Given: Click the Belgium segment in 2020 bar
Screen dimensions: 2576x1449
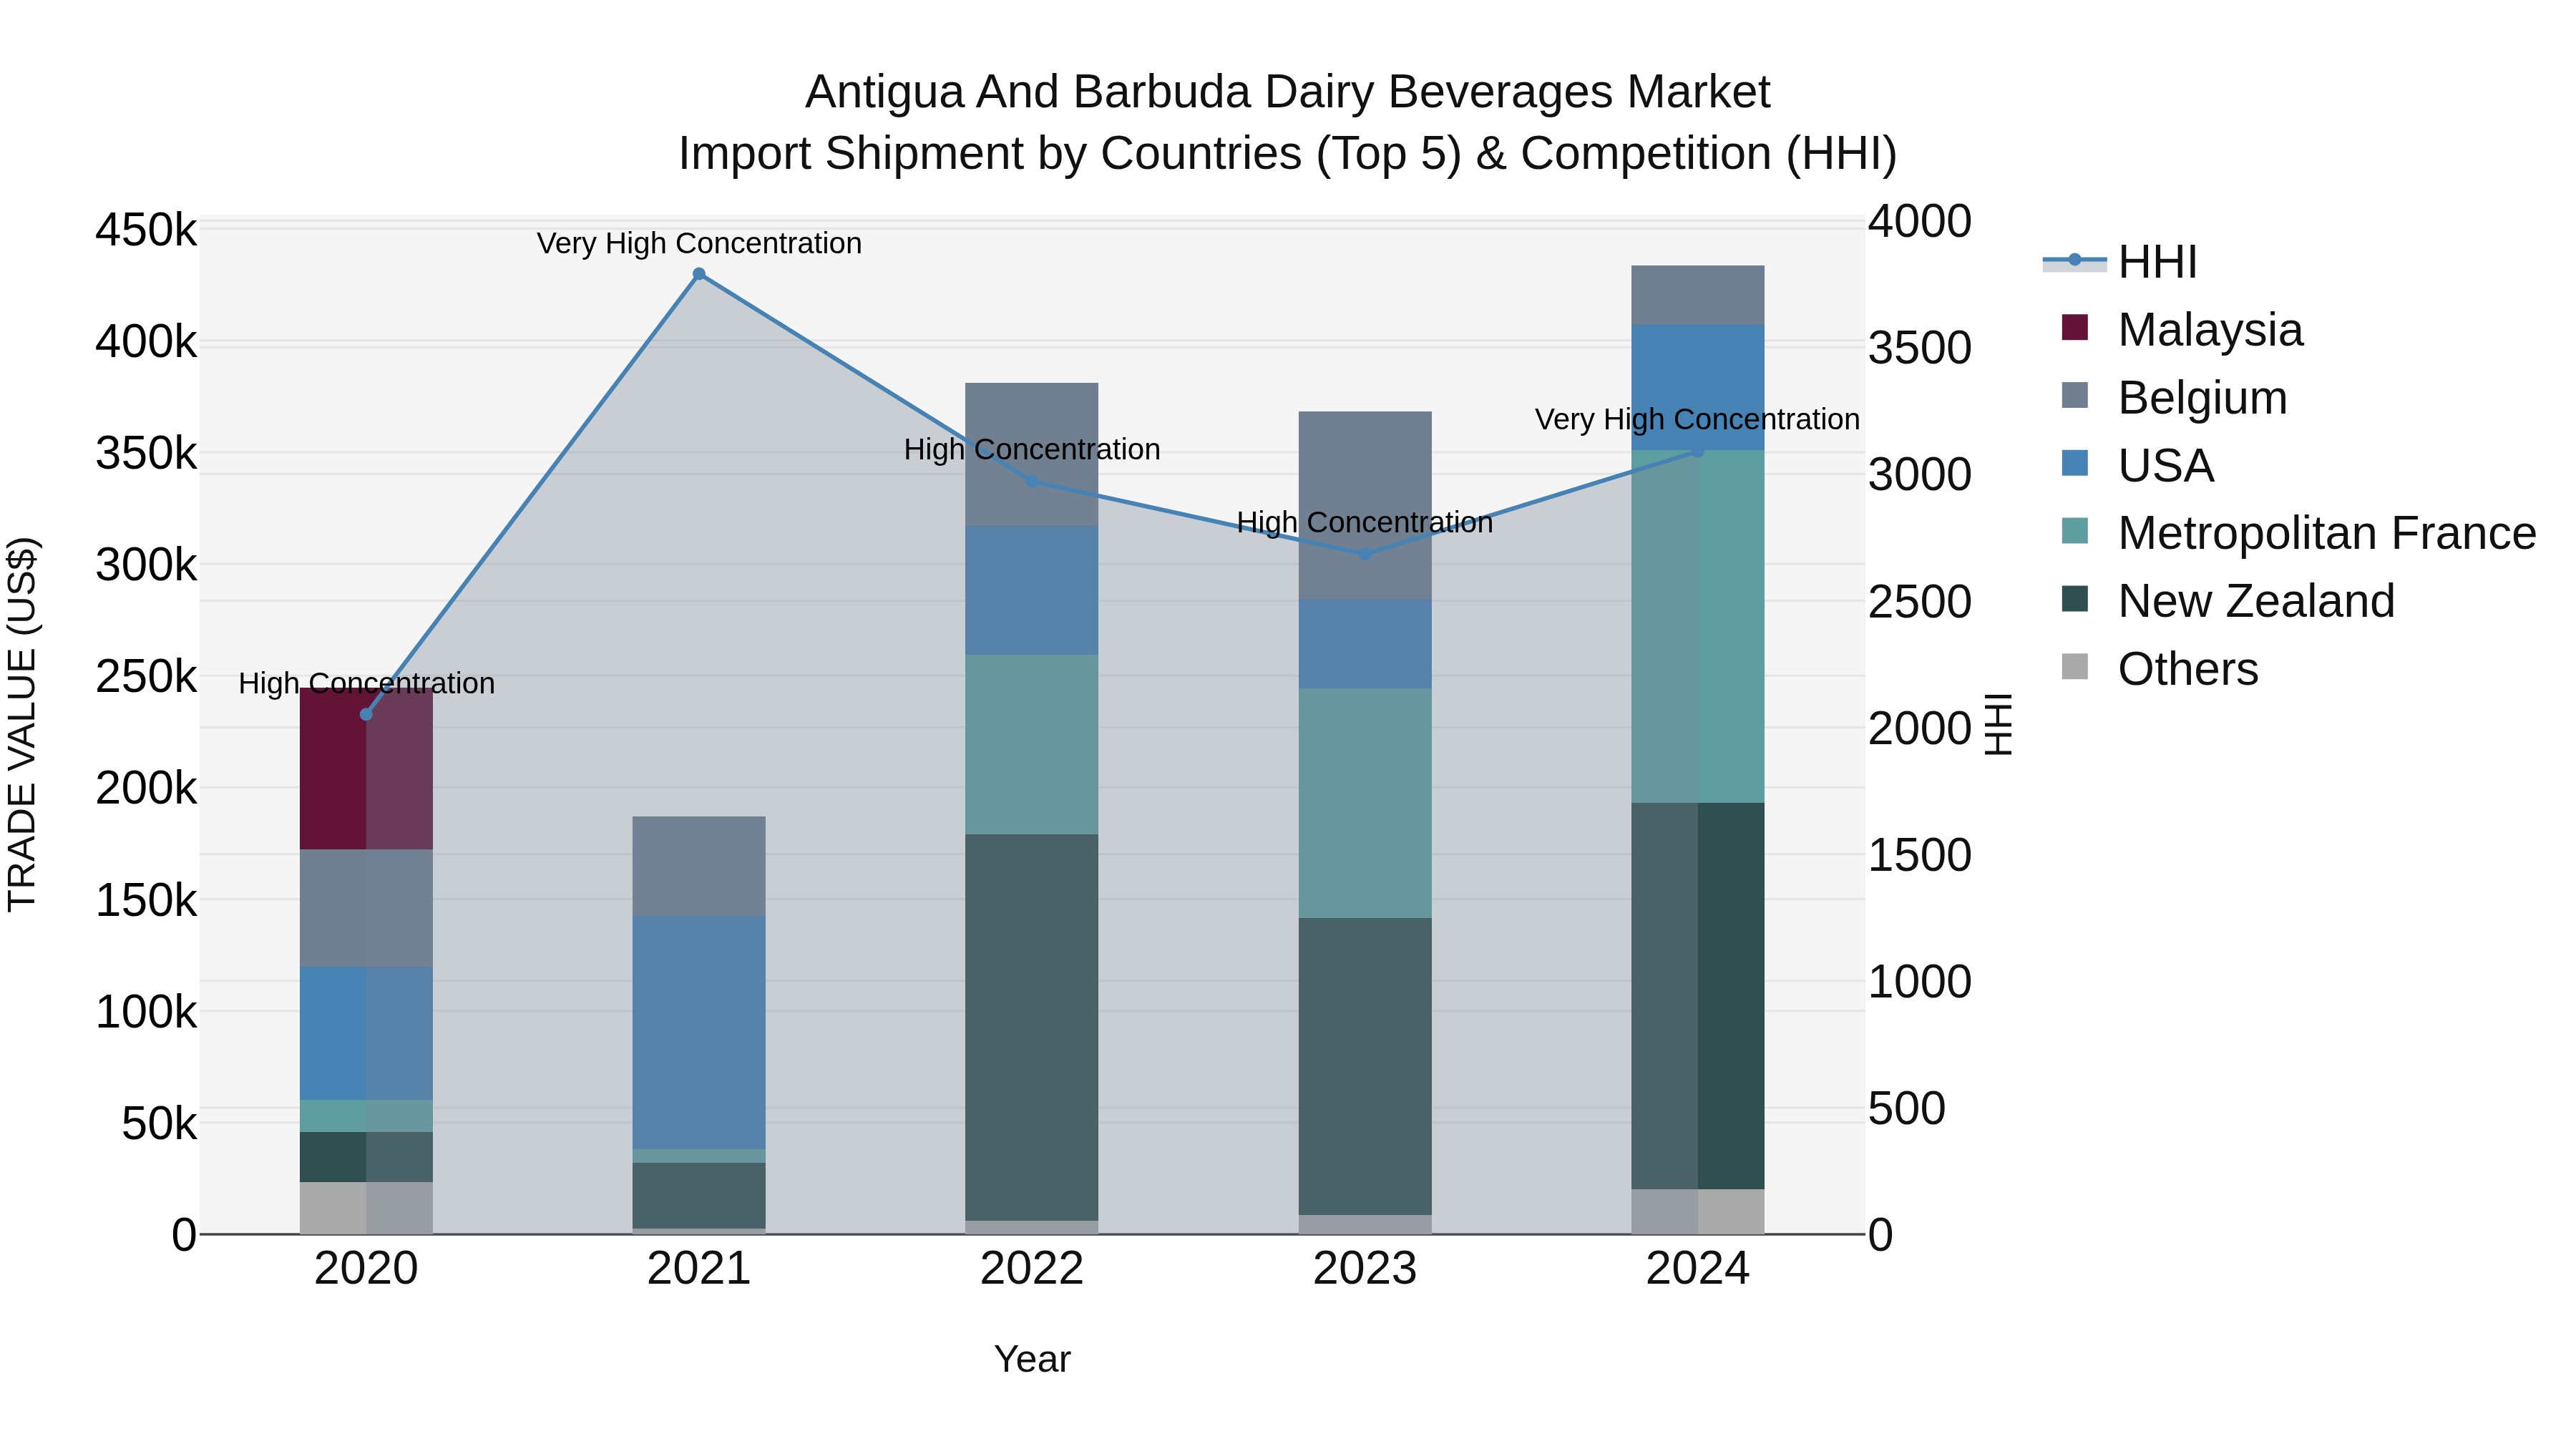Looking at the screenshot, I should pos(366,908).
